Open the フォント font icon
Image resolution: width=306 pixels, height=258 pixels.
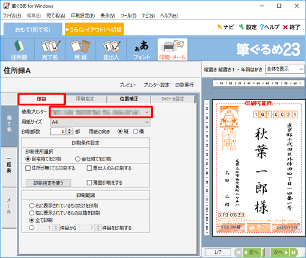(x=142, y=49)
